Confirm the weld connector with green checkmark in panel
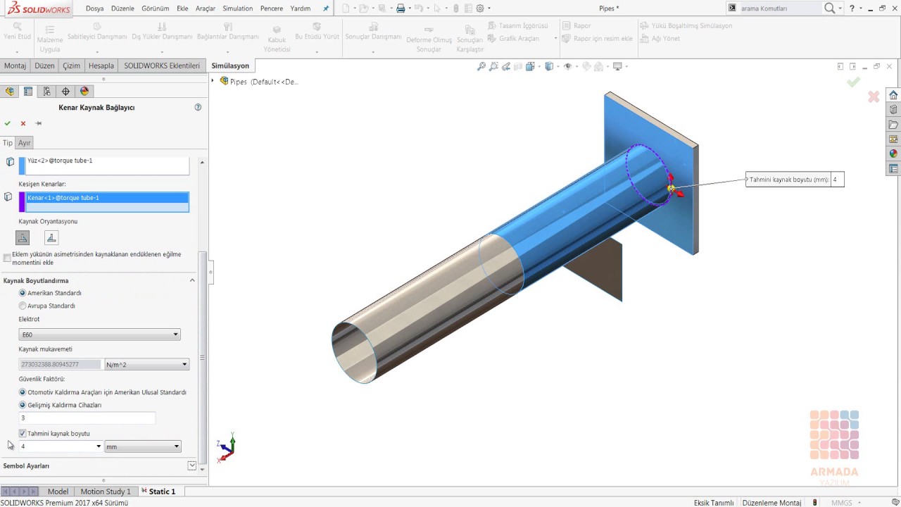 click(x=8, y=123)
